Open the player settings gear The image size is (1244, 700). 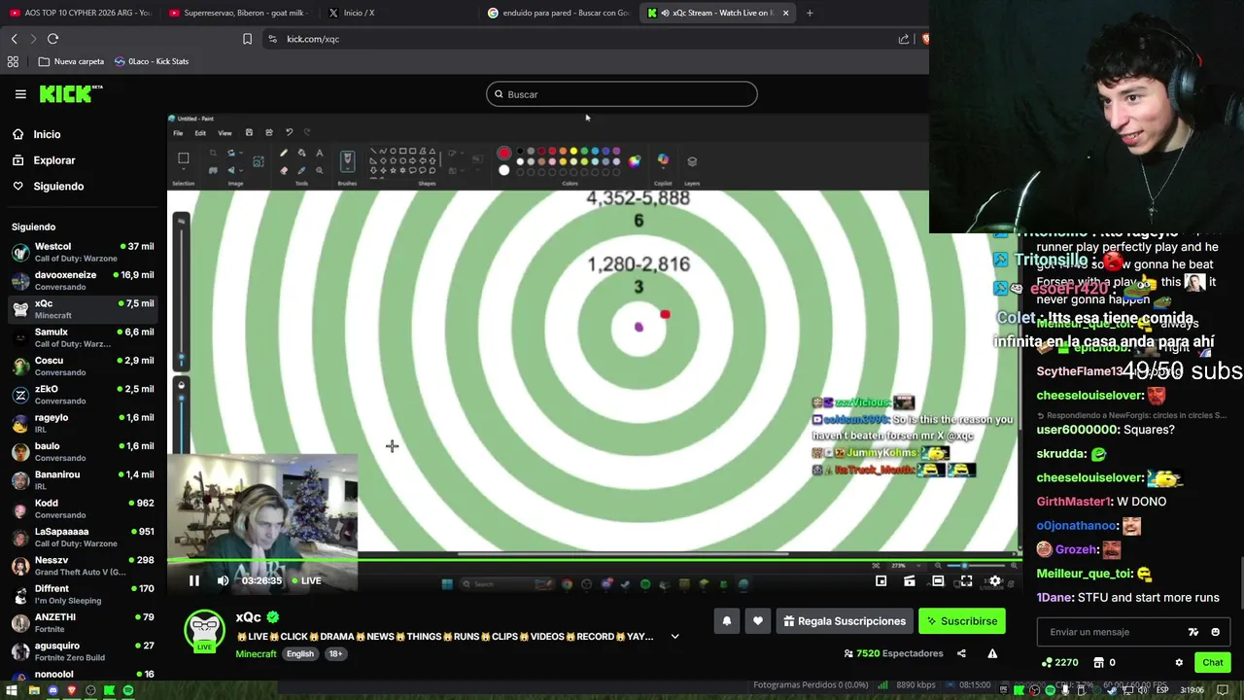point(994,581)
